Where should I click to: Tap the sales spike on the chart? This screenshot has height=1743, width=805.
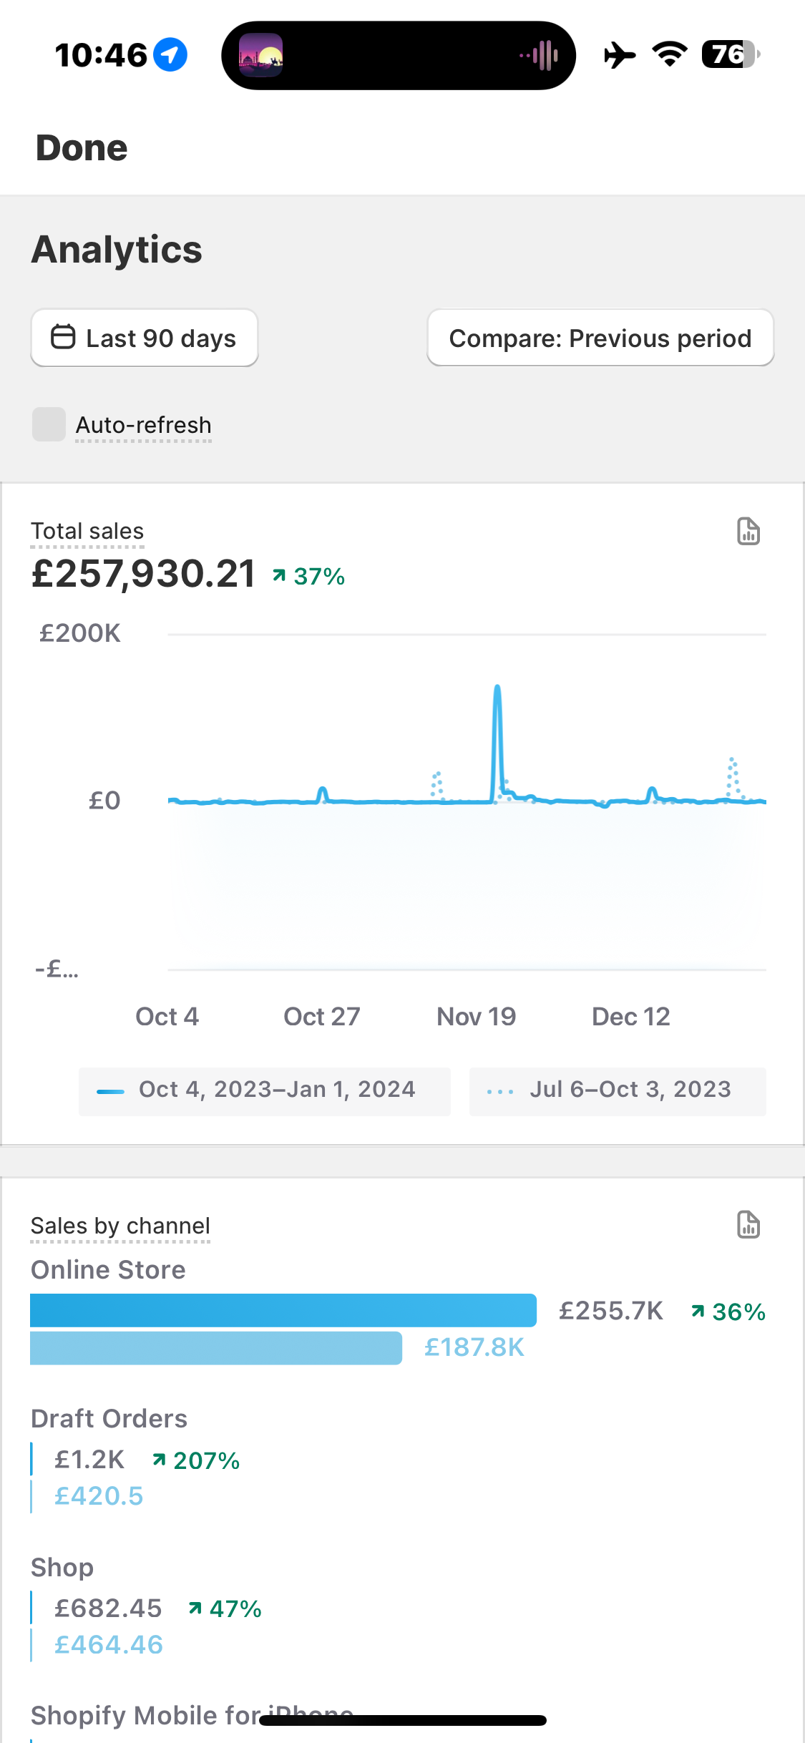(497, 716)
